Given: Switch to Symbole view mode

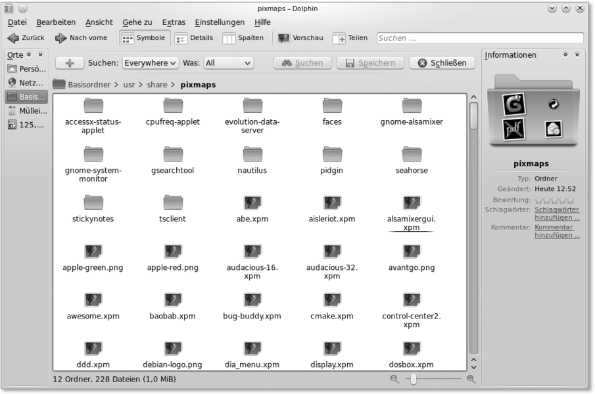Looking at the screenshot, I should point(143,38).
